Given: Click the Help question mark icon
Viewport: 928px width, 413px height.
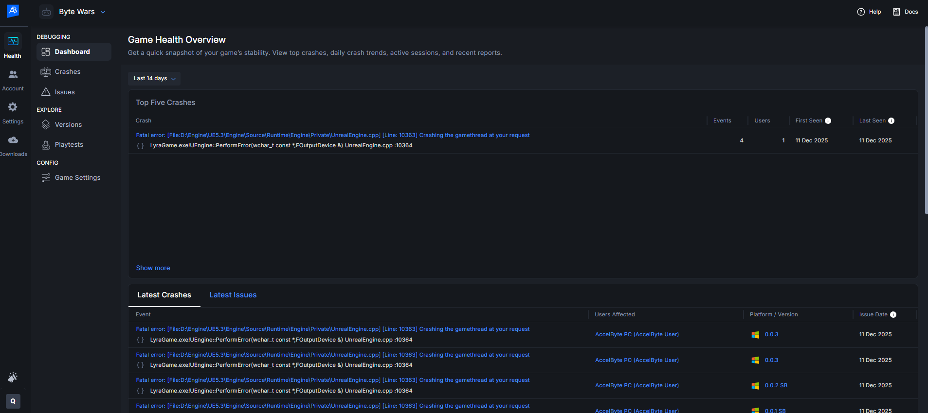Looking at the screenshot, I should pos(861,12).
